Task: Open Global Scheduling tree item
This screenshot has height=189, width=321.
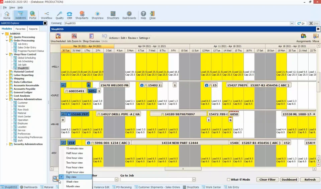Action: tap(27, 58)
